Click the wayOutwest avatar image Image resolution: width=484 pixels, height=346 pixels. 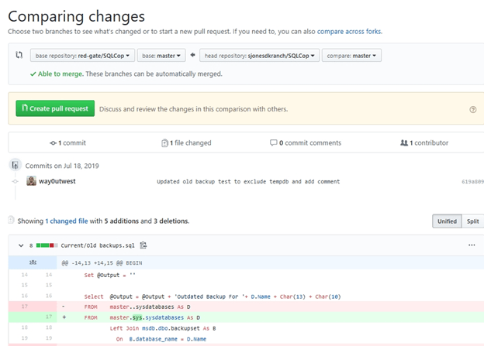31,181
